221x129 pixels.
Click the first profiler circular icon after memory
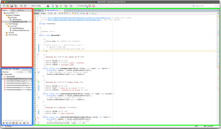click(x=90, y=6)
